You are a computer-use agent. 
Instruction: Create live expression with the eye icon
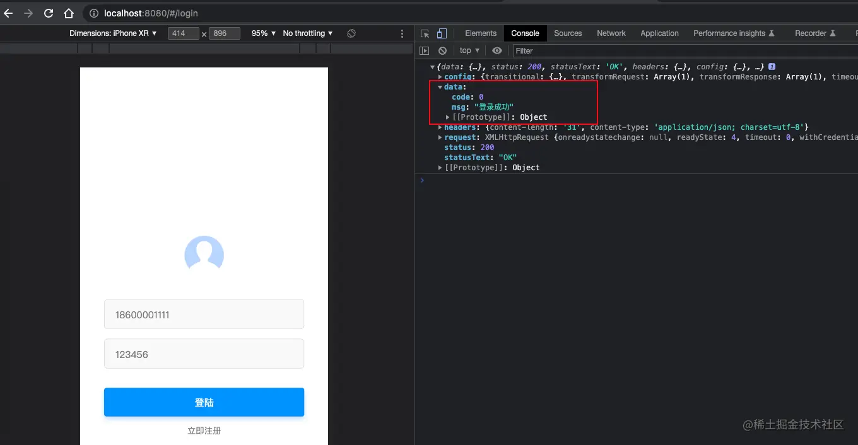pyautogui.click(x=497, y=50)
